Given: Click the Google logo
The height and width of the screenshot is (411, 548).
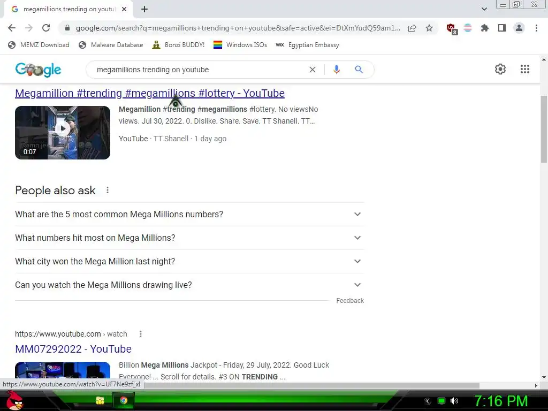Looking at the screenshot, I should point(38,70).
